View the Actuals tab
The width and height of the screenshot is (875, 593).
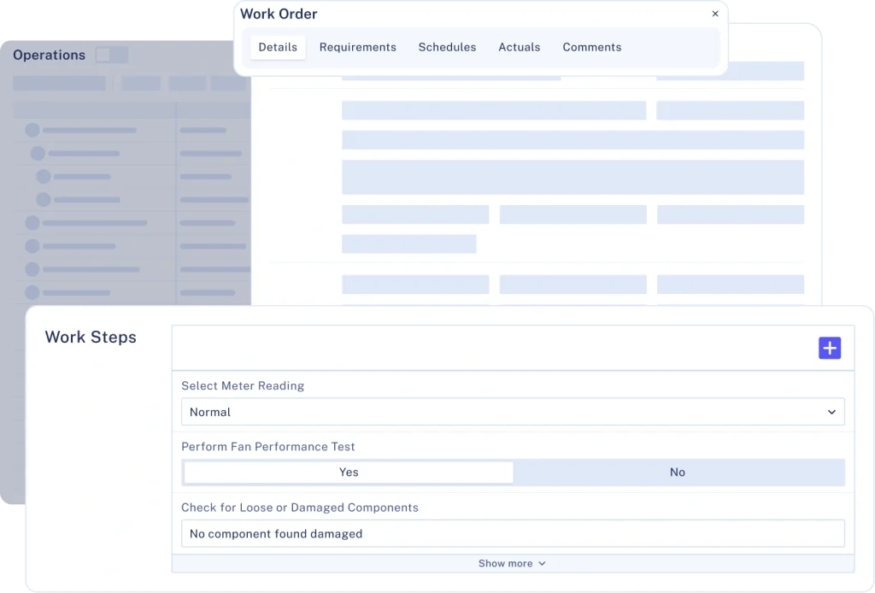(x=520, y=47)
